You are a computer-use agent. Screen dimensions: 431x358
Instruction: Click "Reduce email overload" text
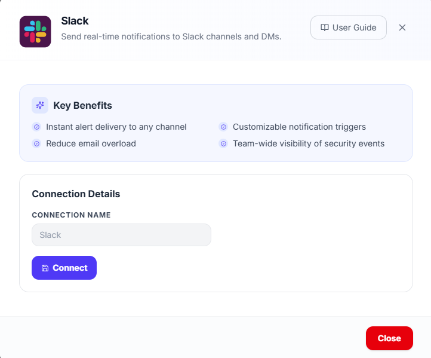[x=91, y=143]
